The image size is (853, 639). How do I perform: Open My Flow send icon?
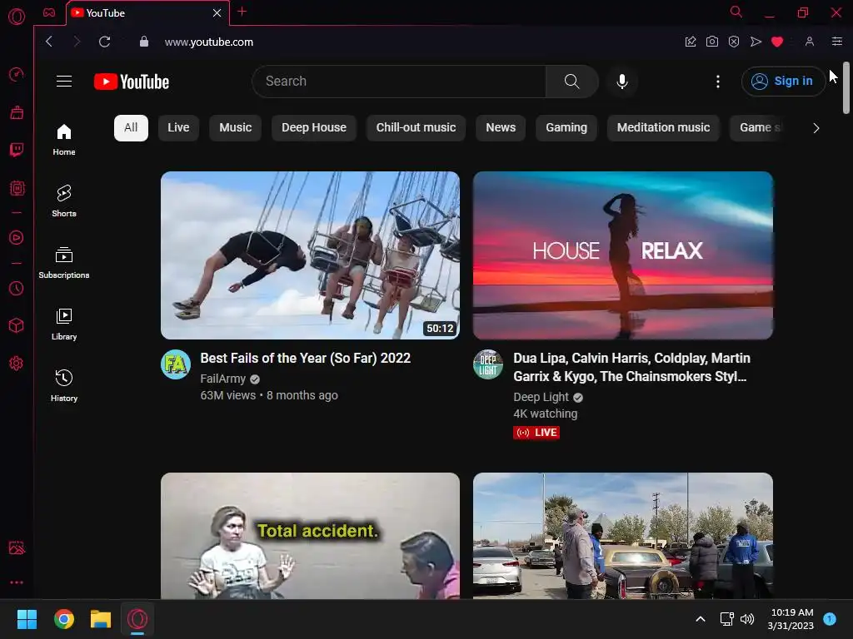click(x=756, y=42)
